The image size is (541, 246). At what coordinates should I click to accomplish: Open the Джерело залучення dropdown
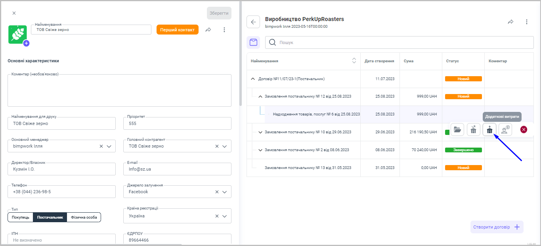point(224,192)
